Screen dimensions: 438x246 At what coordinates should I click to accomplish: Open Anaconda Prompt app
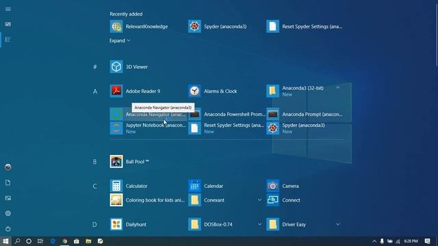[x=305, y=114]
